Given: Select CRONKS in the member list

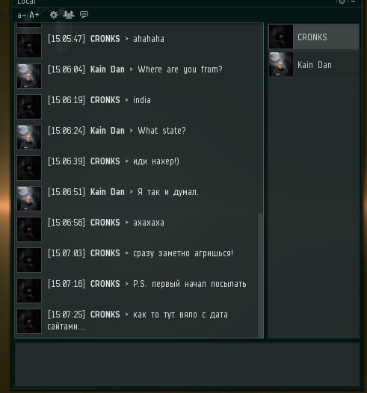Looking at the screenshot, I should (x=314, y=37).
